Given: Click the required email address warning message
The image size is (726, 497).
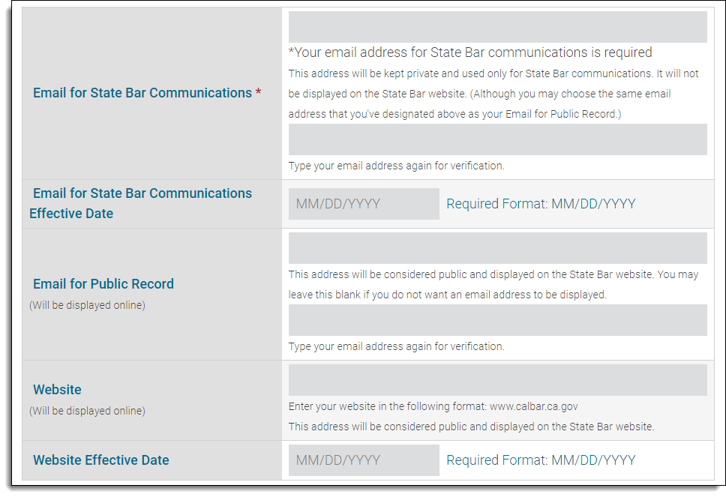Looking at the screenshot, I should coord(471,52).
